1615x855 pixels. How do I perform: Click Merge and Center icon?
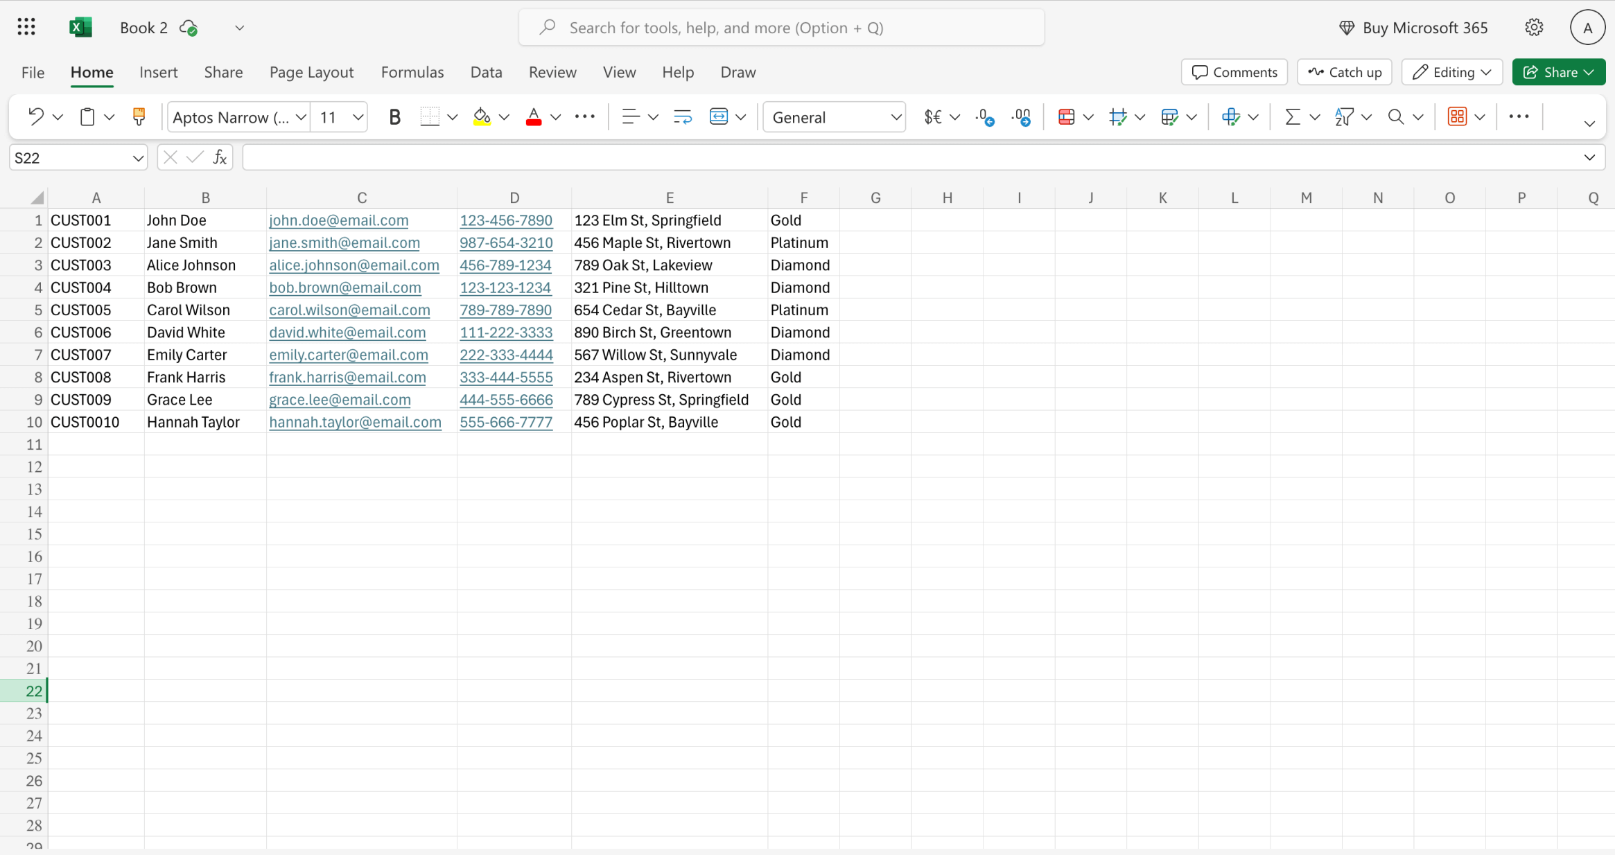coord(719,117)
